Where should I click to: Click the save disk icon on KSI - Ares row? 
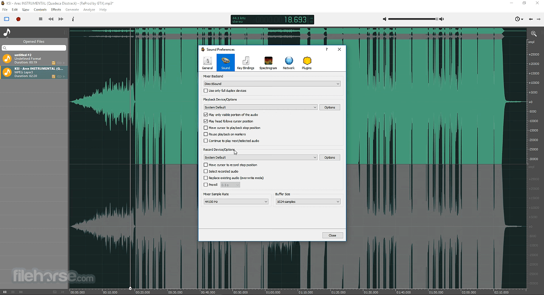[53, 76]
